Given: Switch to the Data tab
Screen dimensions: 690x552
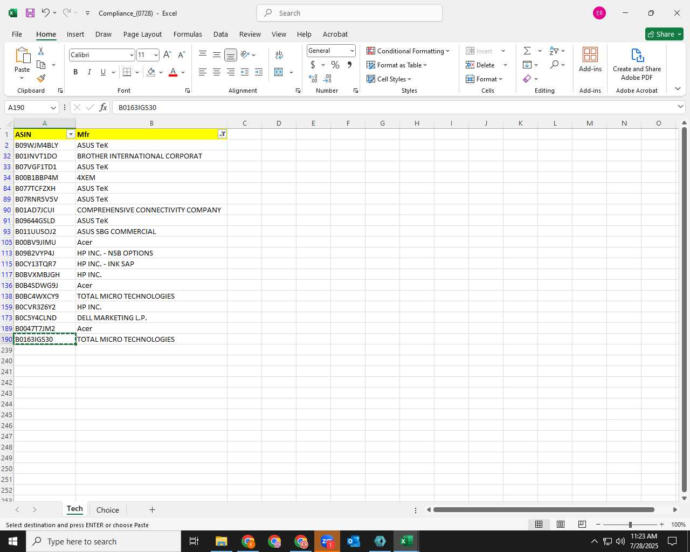Looking at the screenshot, I should (x=220, y=34).
